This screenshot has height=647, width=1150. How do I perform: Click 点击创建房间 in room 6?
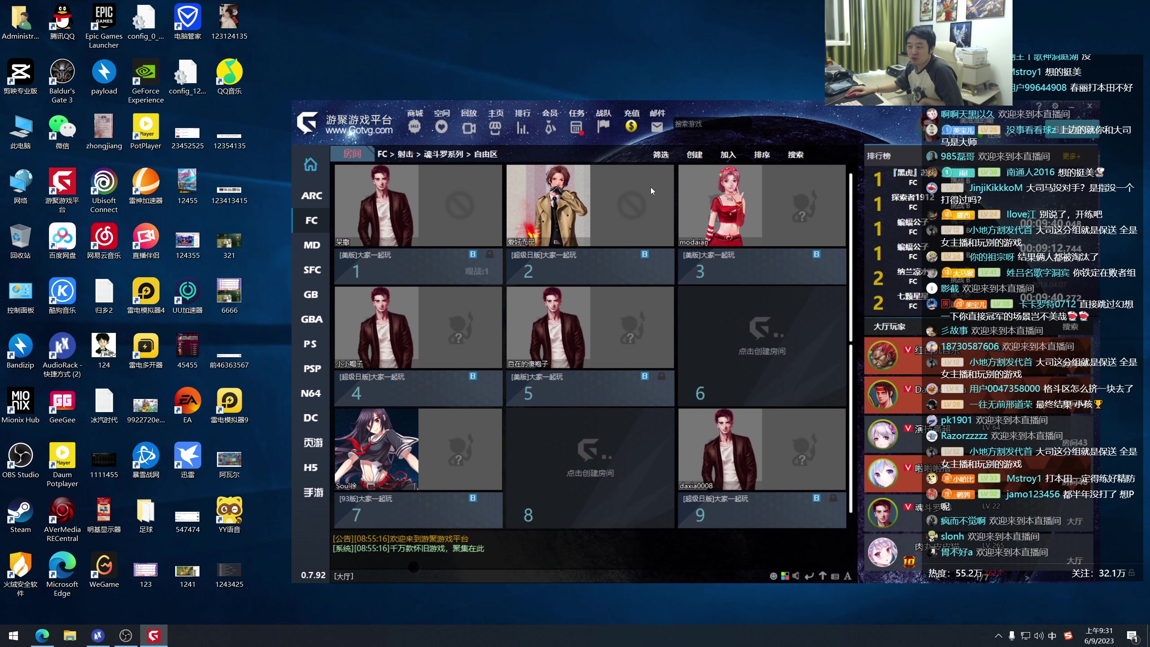[762, 351]
